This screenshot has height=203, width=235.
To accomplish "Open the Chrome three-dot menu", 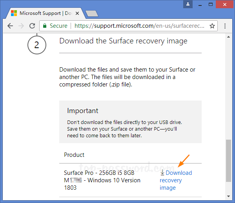I will [x=225, y=26].
